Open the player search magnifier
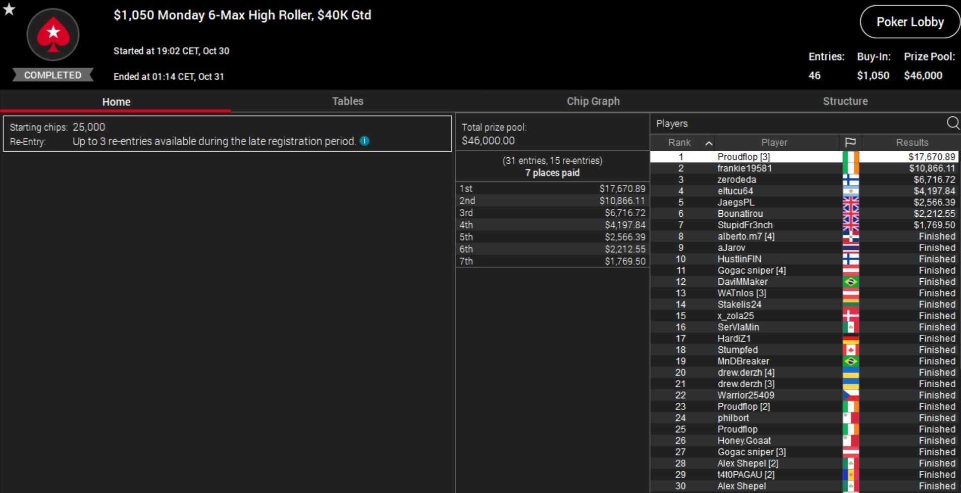Image resolution: width=961 pixels, height=493 pixels. click(952, 123)
